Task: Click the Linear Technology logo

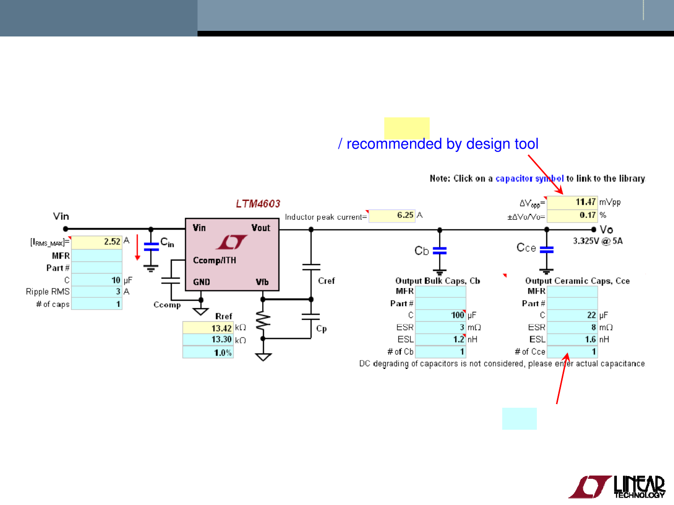Action: pyautogui.click(x=618, y=486)
